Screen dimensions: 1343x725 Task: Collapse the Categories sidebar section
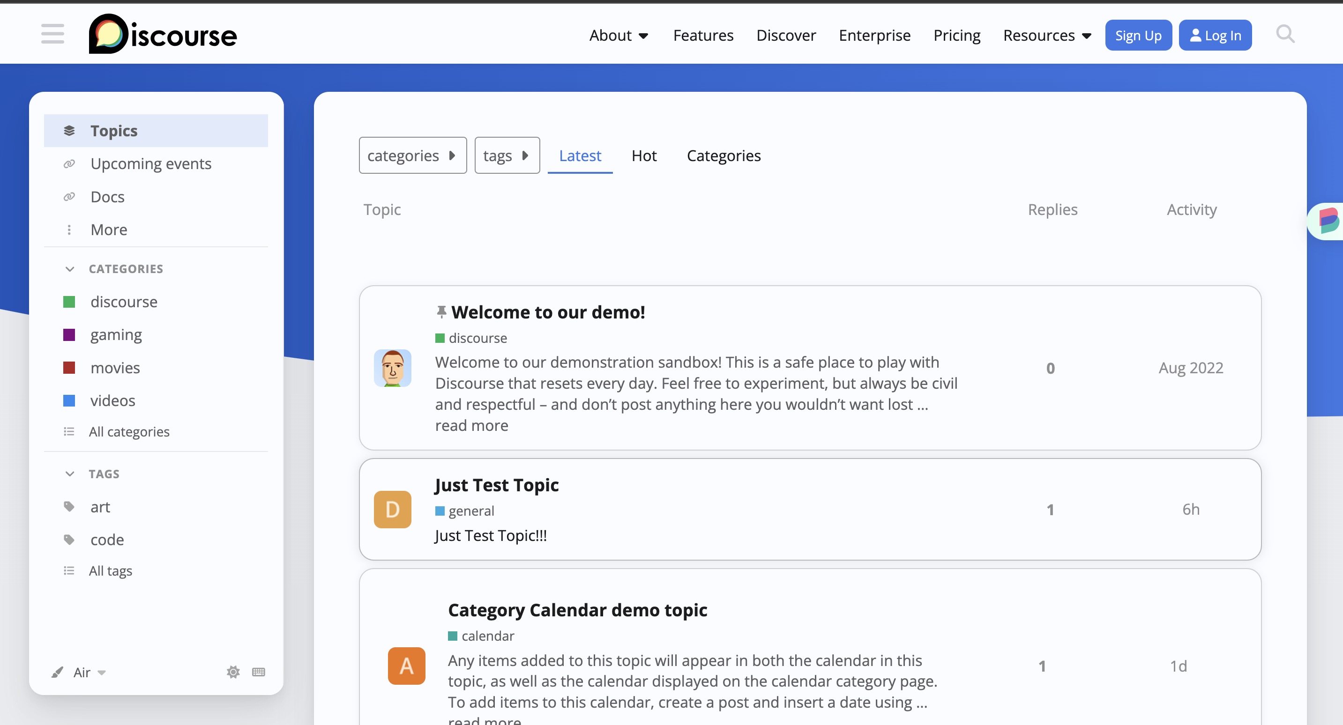tap(70, 269)
